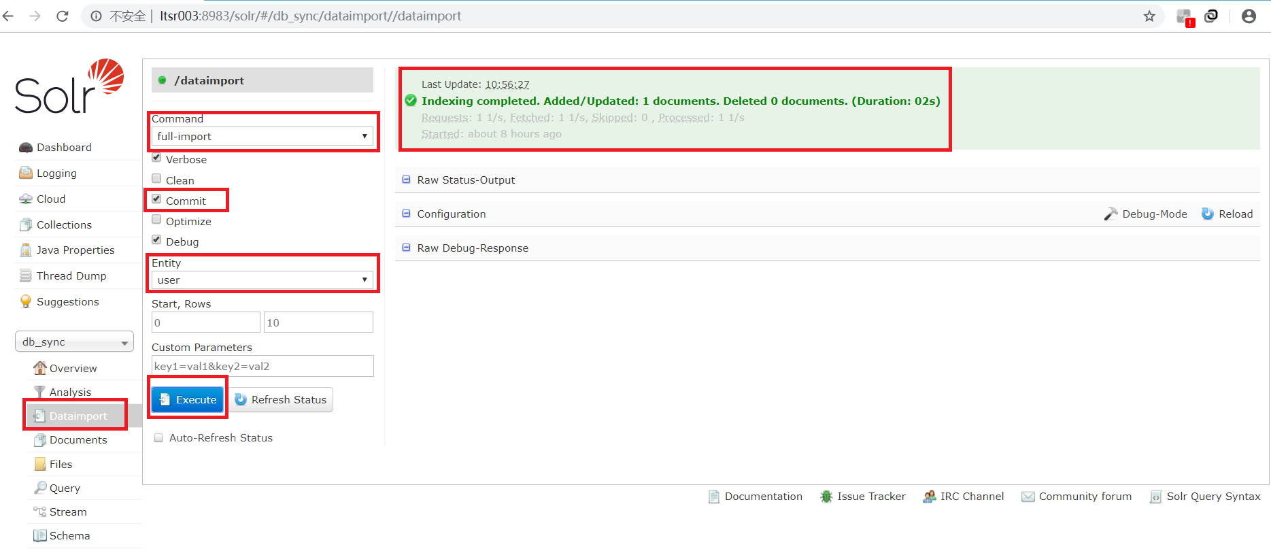Click the Analysis funnel icon
The width and height of the screenshot is (1271, 551).
[x=40, y=392]
